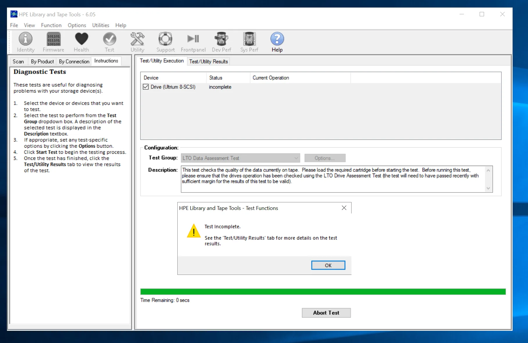Click the green test progress bar
The image size is (528, 343).
point(323,292)
